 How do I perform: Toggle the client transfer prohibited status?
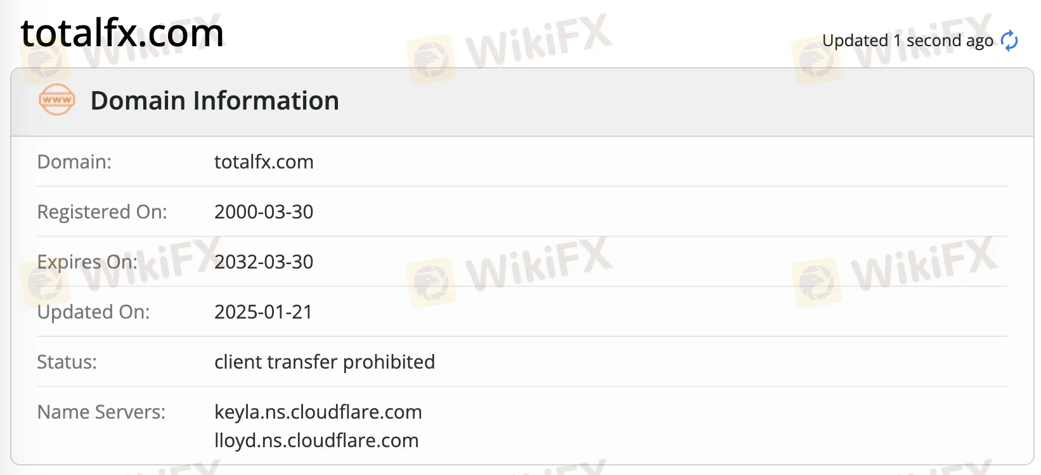[325, 362]
